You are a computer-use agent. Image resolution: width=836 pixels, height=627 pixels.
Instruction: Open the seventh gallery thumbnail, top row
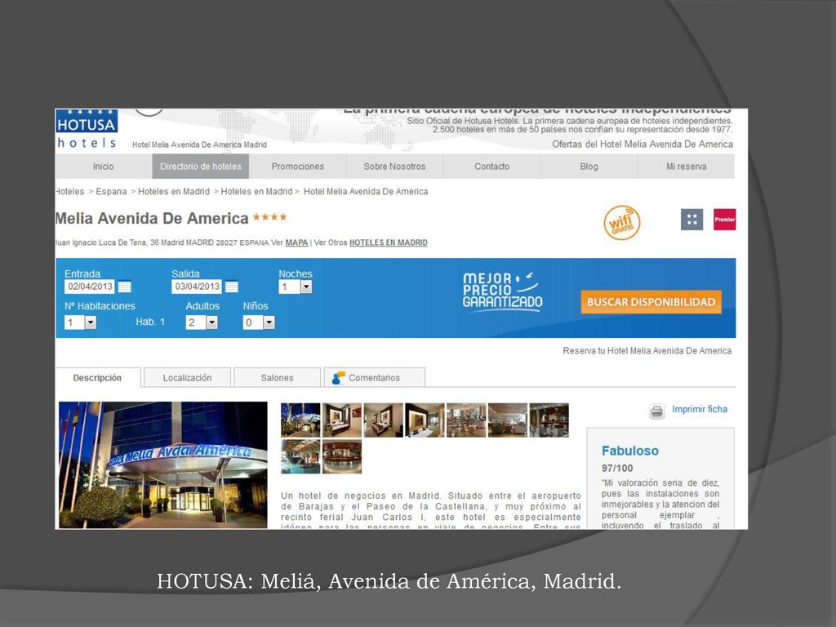point(549,420)
